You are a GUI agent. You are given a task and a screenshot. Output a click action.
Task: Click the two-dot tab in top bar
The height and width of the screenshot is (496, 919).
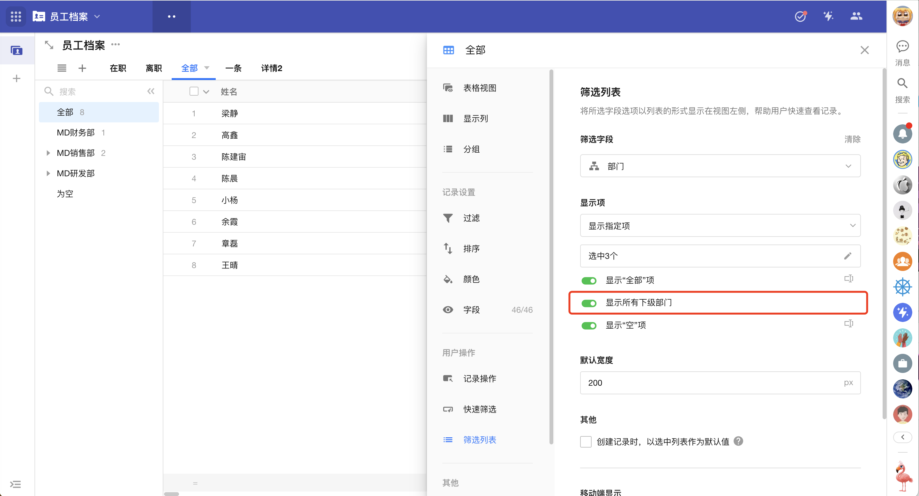172,16
